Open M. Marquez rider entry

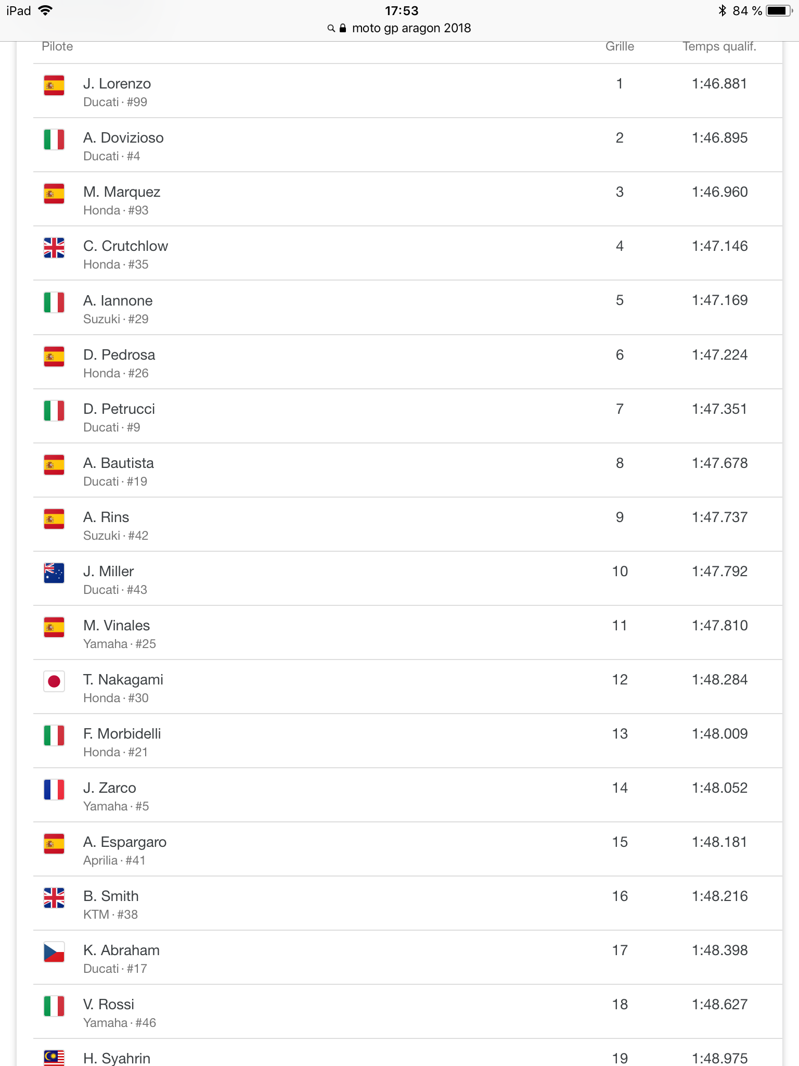408,199
